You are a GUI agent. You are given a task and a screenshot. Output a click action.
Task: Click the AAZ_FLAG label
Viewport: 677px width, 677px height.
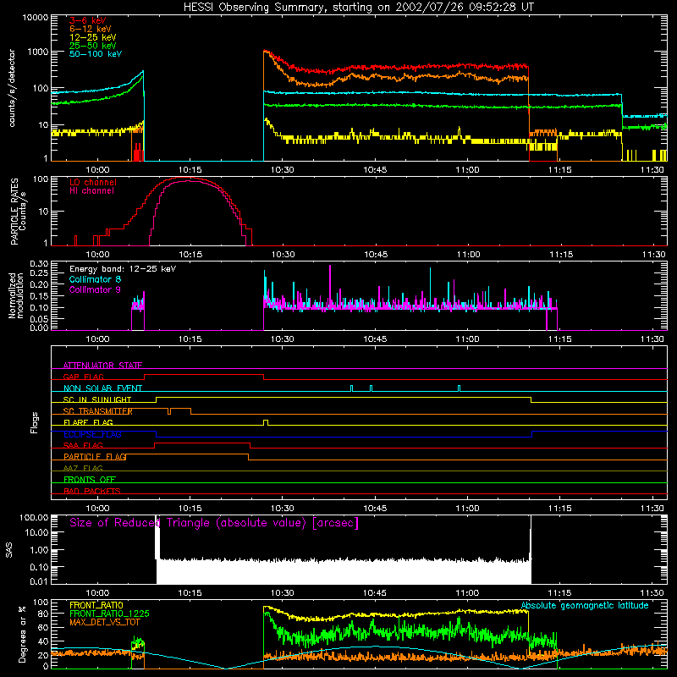[83, 468]
